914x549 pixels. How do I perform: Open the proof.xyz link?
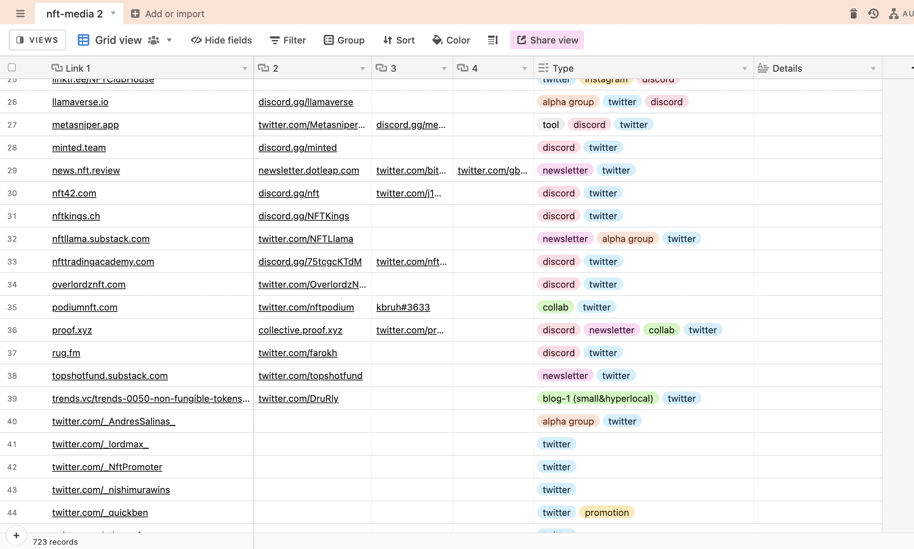coord(72,330)
